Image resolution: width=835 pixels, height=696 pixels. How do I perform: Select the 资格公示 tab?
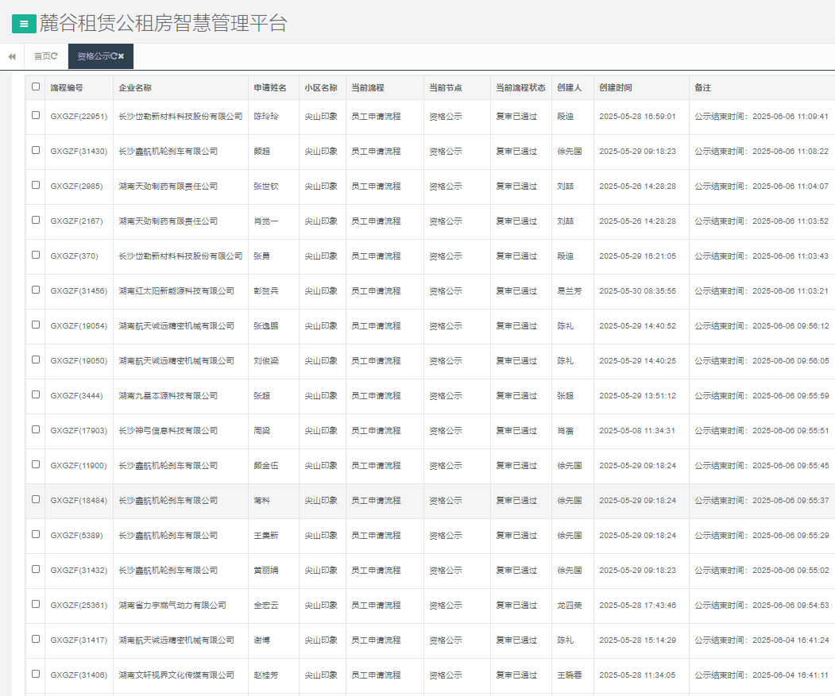[x=93, y=56]
